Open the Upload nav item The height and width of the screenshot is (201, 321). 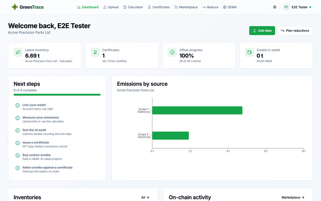point(111,7)
